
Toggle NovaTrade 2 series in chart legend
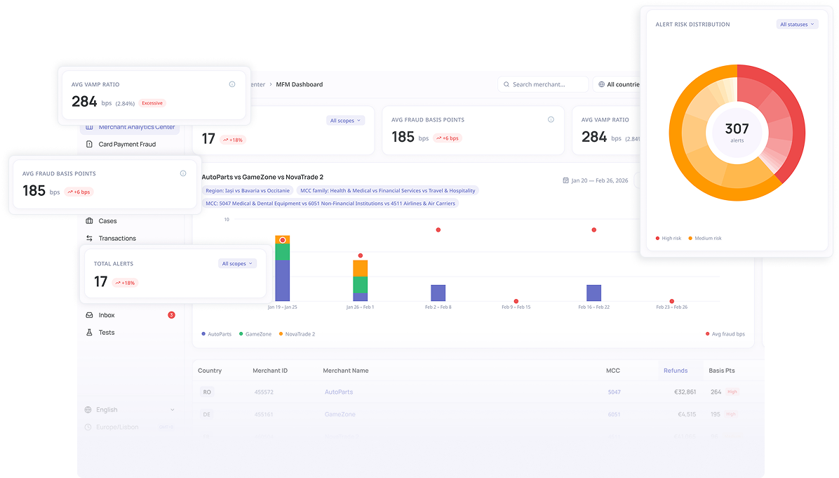(297, 334)
